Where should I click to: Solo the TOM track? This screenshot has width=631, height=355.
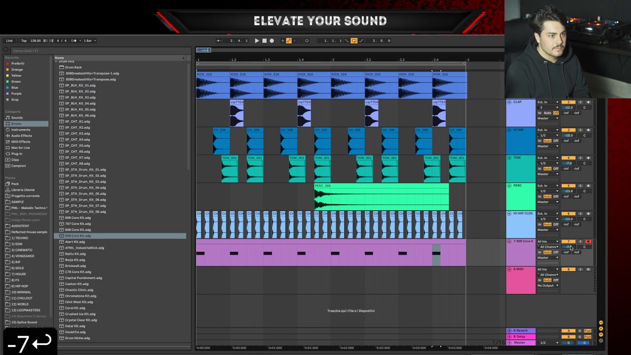point(580,158)
